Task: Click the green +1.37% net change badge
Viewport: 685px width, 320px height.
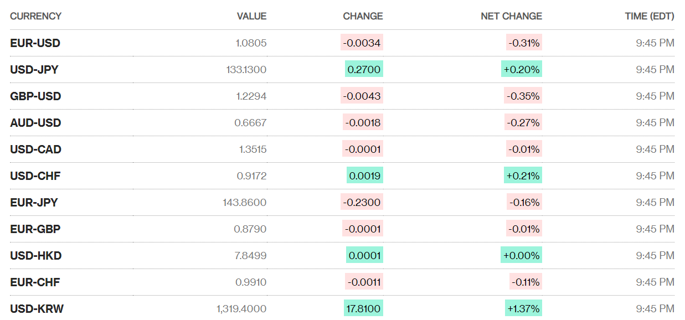Action: click(x=523, y=309)
